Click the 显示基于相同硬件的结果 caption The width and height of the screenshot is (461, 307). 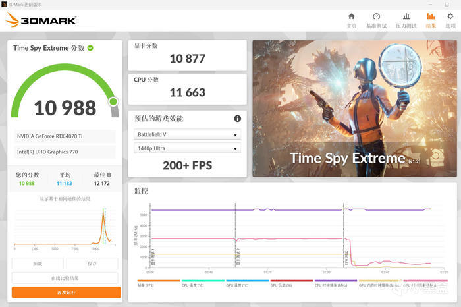pyautogui.click(x=65, y=199)
